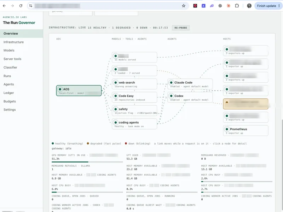
Task: Open the blue 'A' browser extension
Action: (x=203, y=6)
